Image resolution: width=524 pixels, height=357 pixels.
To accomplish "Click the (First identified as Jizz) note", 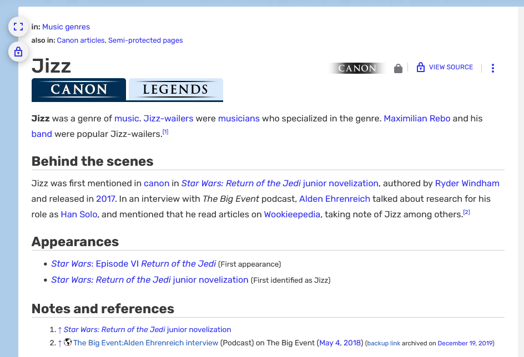I will (291, 280).
